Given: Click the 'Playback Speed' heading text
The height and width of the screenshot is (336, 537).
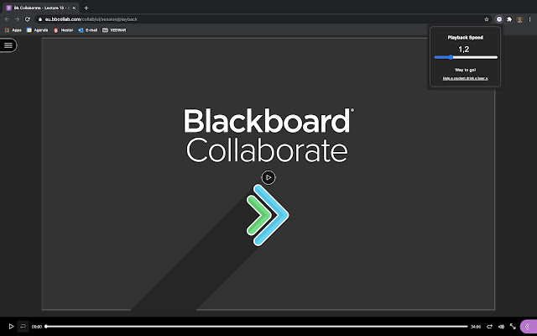Looking at the screenshot, I should pos(466,38).
